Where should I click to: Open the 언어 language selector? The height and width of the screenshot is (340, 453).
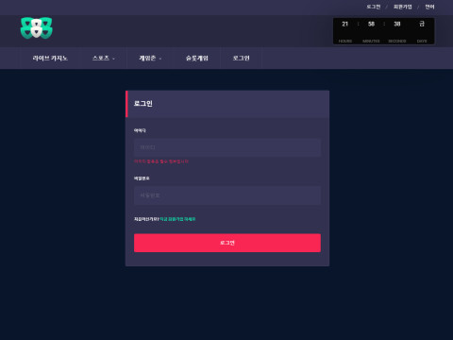429,7
